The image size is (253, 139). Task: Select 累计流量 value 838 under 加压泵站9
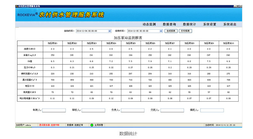[209, 80]
